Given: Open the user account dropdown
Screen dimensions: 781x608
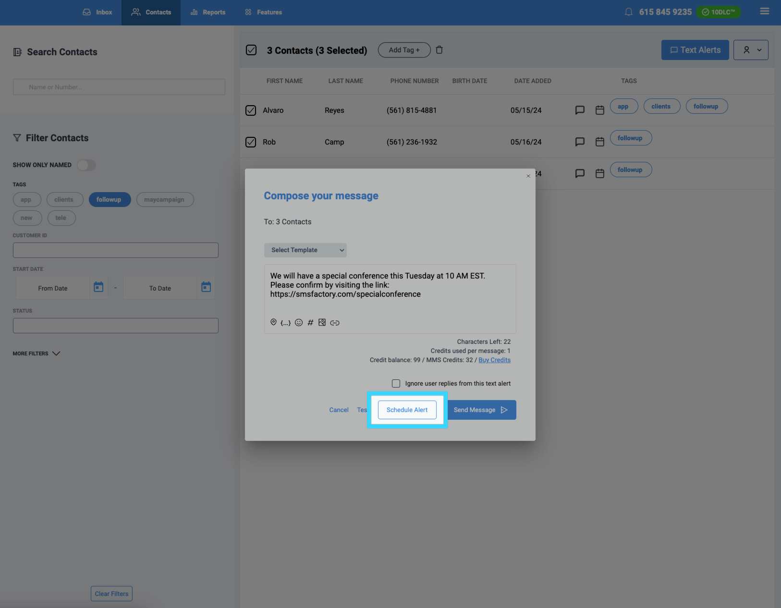Looking at the screenshot, I should (x=750, y=50).
